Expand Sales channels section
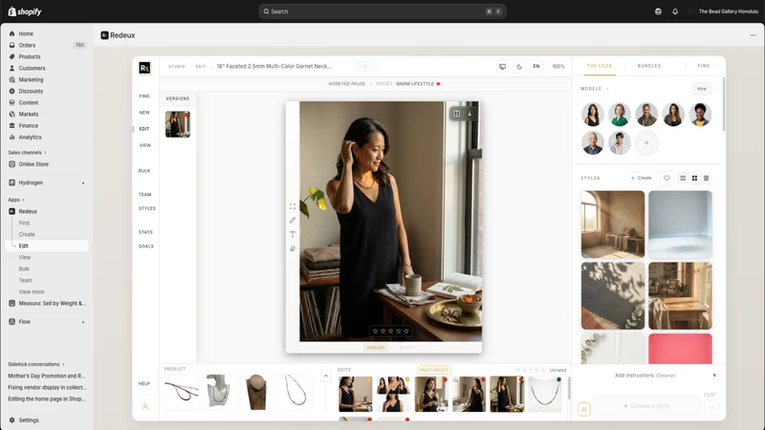The width and height of the screenshot is (765, 430). click(27, 153)
